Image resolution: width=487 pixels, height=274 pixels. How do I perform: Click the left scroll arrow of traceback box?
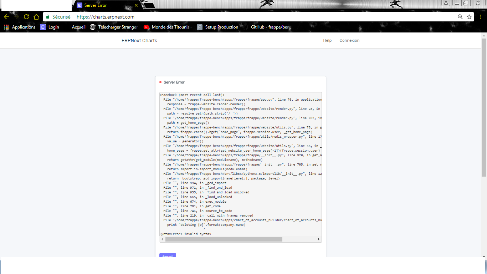162,239
